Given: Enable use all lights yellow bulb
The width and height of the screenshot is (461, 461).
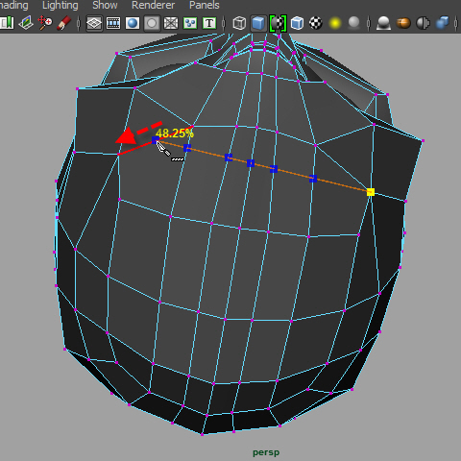Looking at the screenshot, I should click(x=334, y=23).
